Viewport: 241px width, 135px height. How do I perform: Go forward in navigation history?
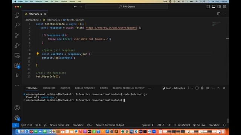click(81, 7)
